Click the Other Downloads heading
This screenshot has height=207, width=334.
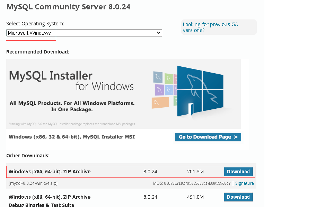(28, 156)
